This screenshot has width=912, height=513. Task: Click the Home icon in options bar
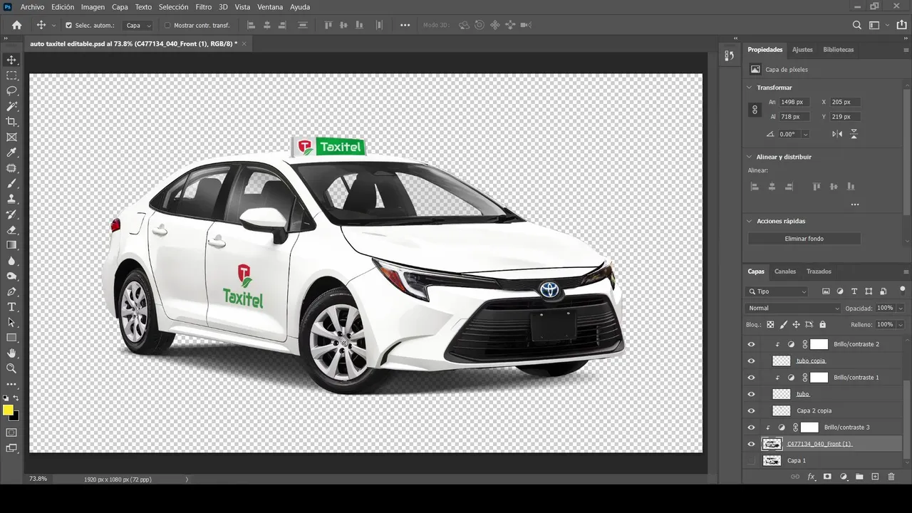[x=16, y=25]
